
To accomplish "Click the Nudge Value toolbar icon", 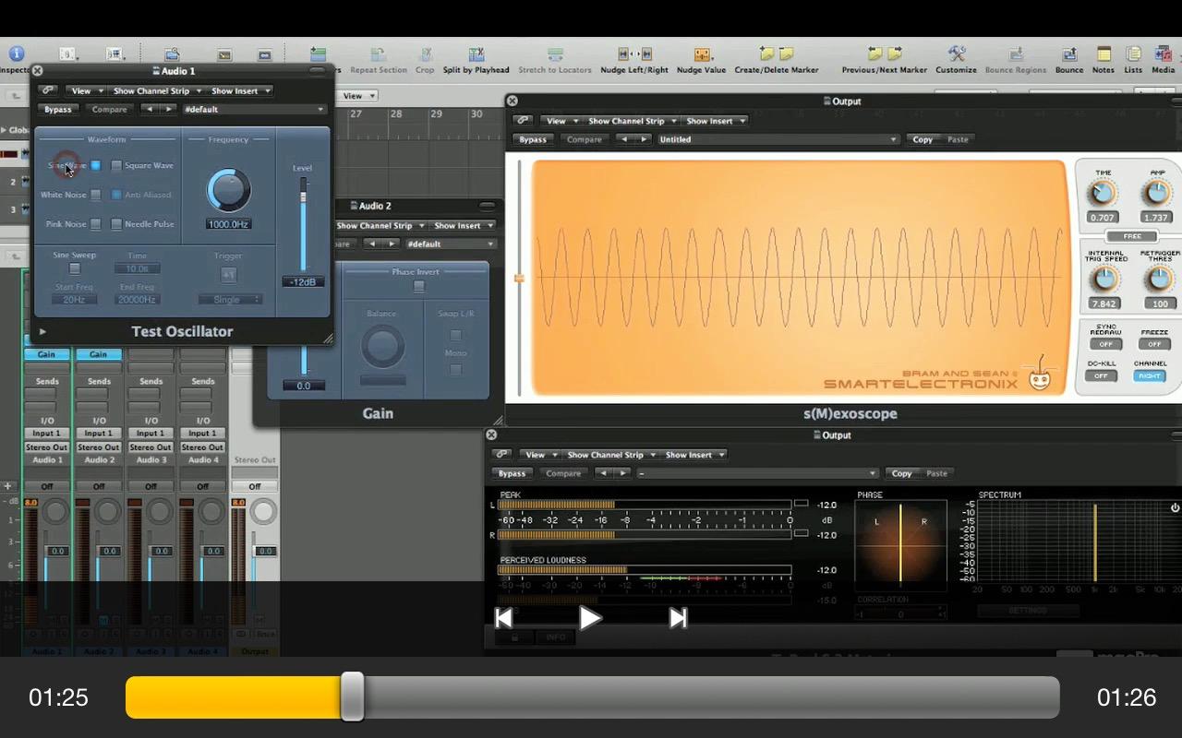I will click(702, 55).
